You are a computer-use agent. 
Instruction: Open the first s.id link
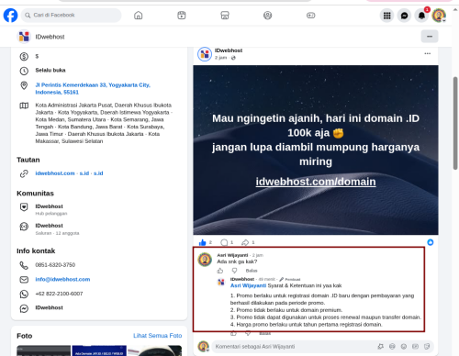84,173
